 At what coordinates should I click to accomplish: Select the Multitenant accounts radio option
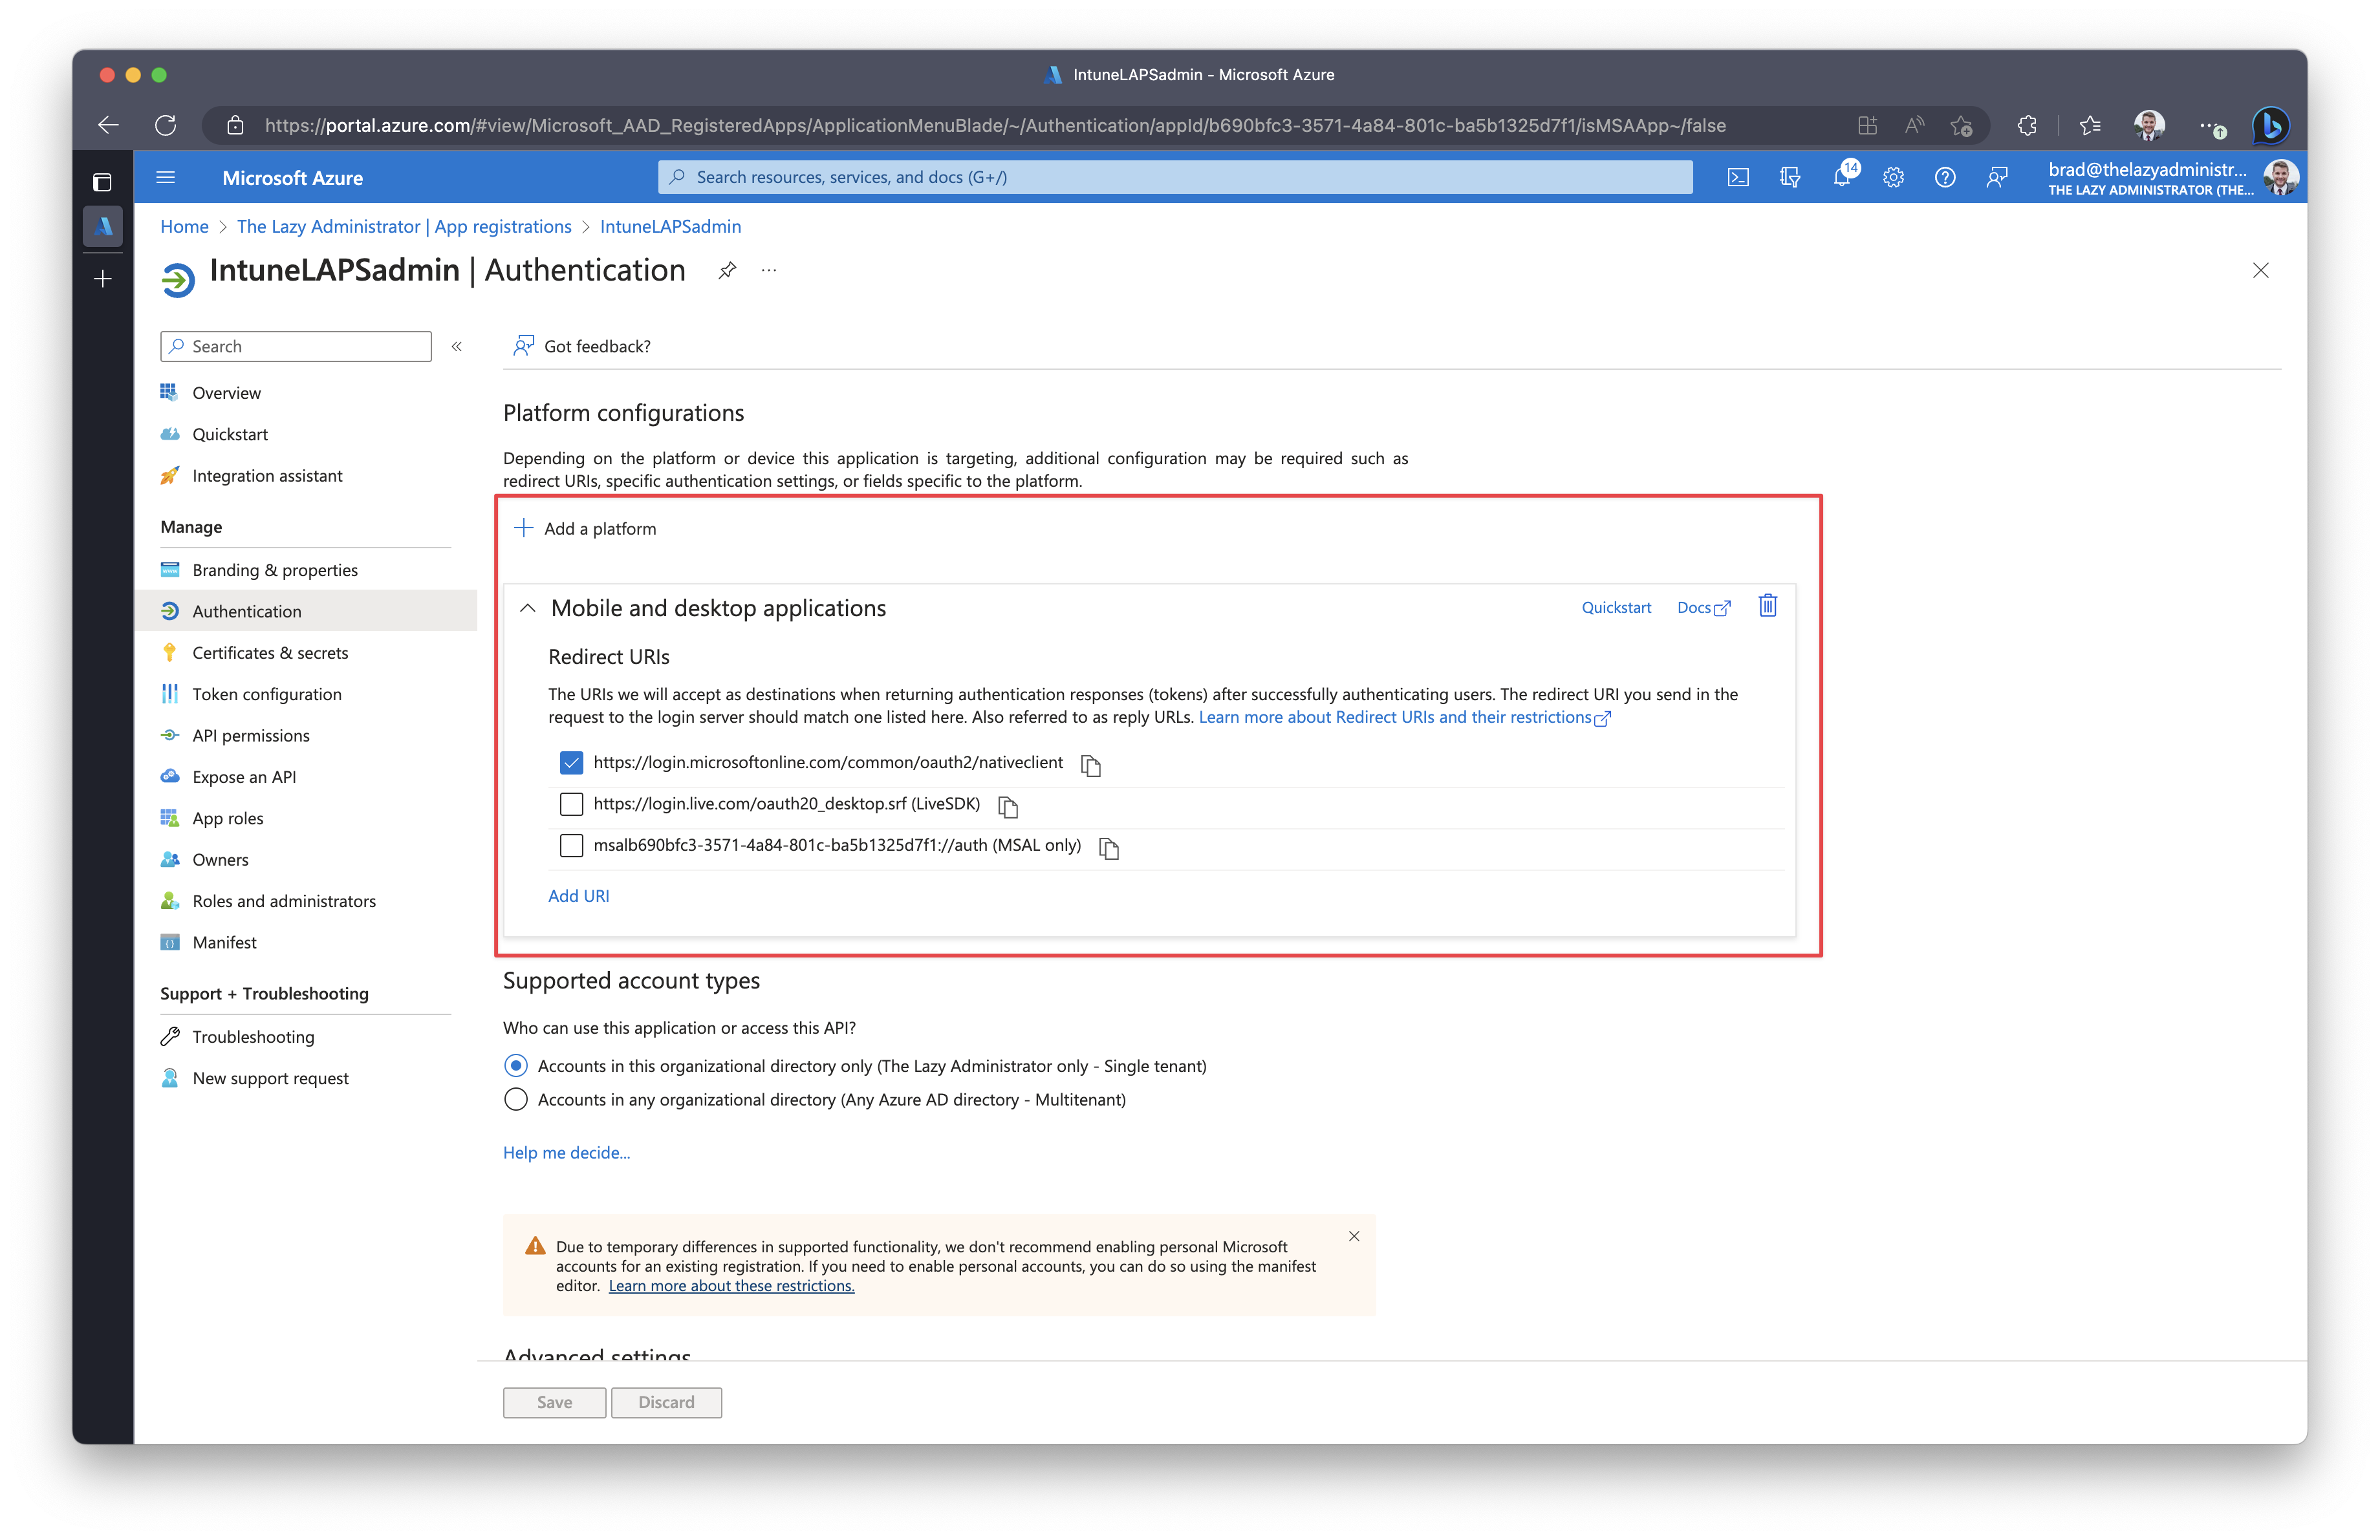[x=515, y=1099]
